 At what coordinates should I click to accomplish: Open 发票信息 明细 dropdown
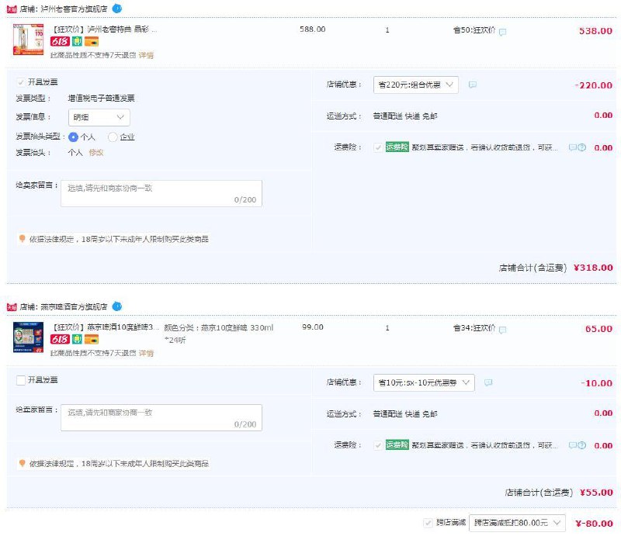[99, 117]
